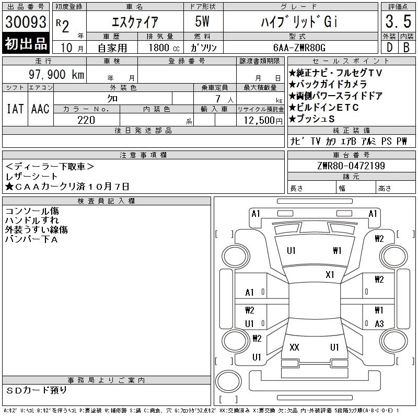Click the recycle deposit 12,500円
The image size is (418, 418).
point(263,121)
